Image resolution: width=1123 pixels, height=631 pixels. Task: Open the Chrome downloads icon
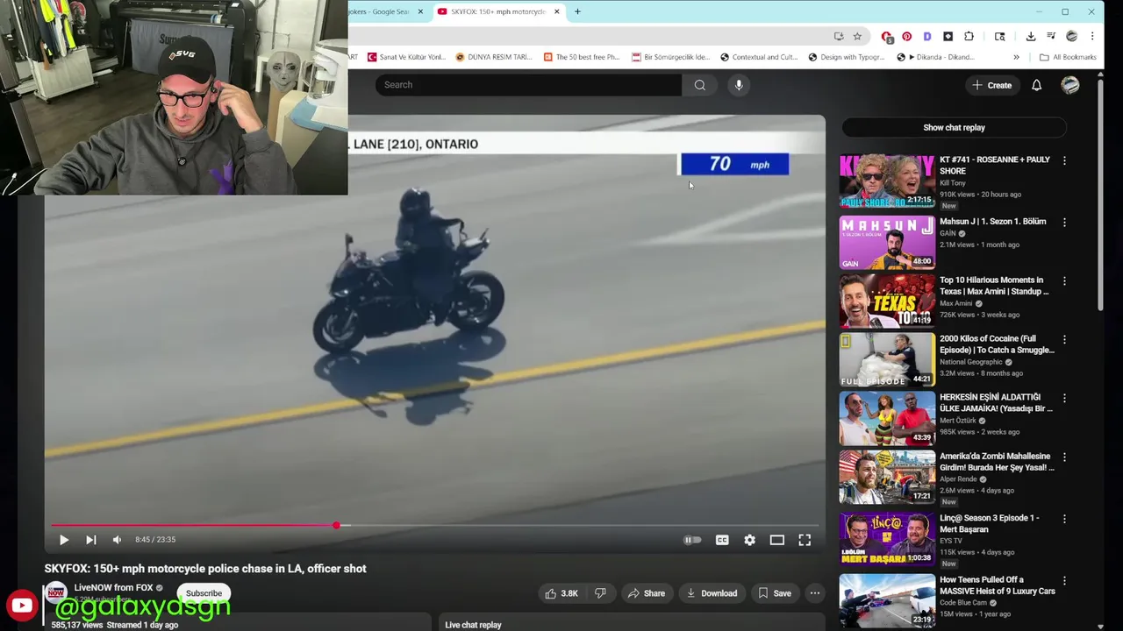click(x=1031, y=36)
